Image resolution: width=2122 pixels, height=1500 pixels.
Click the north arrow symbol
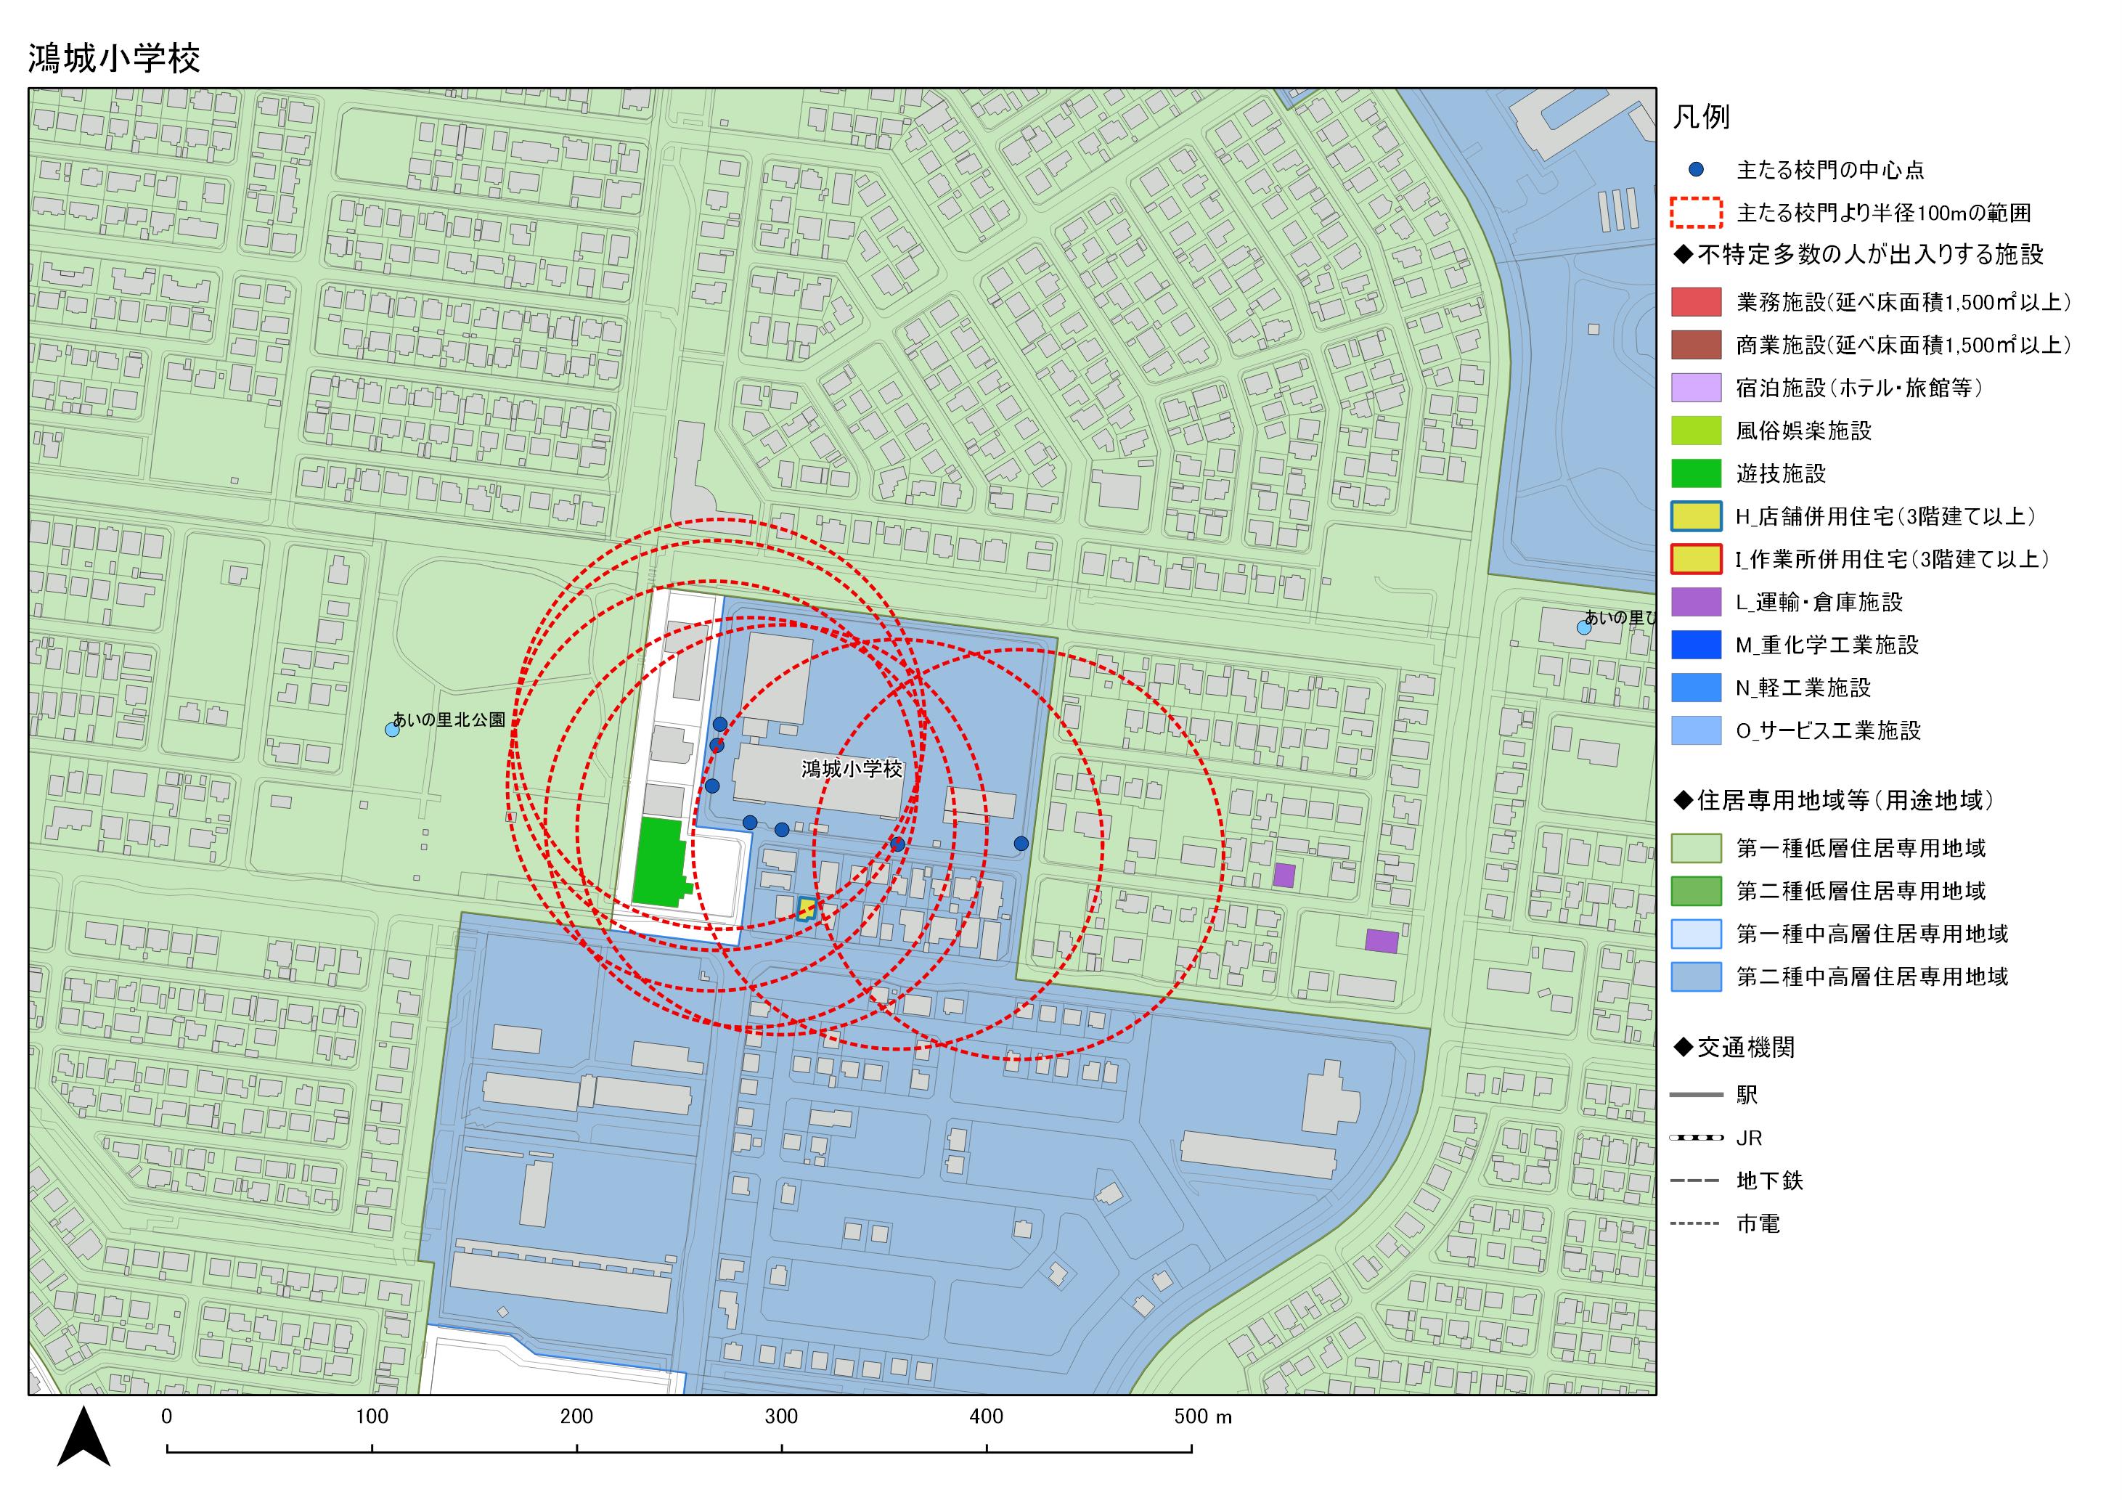(84, 1436)
